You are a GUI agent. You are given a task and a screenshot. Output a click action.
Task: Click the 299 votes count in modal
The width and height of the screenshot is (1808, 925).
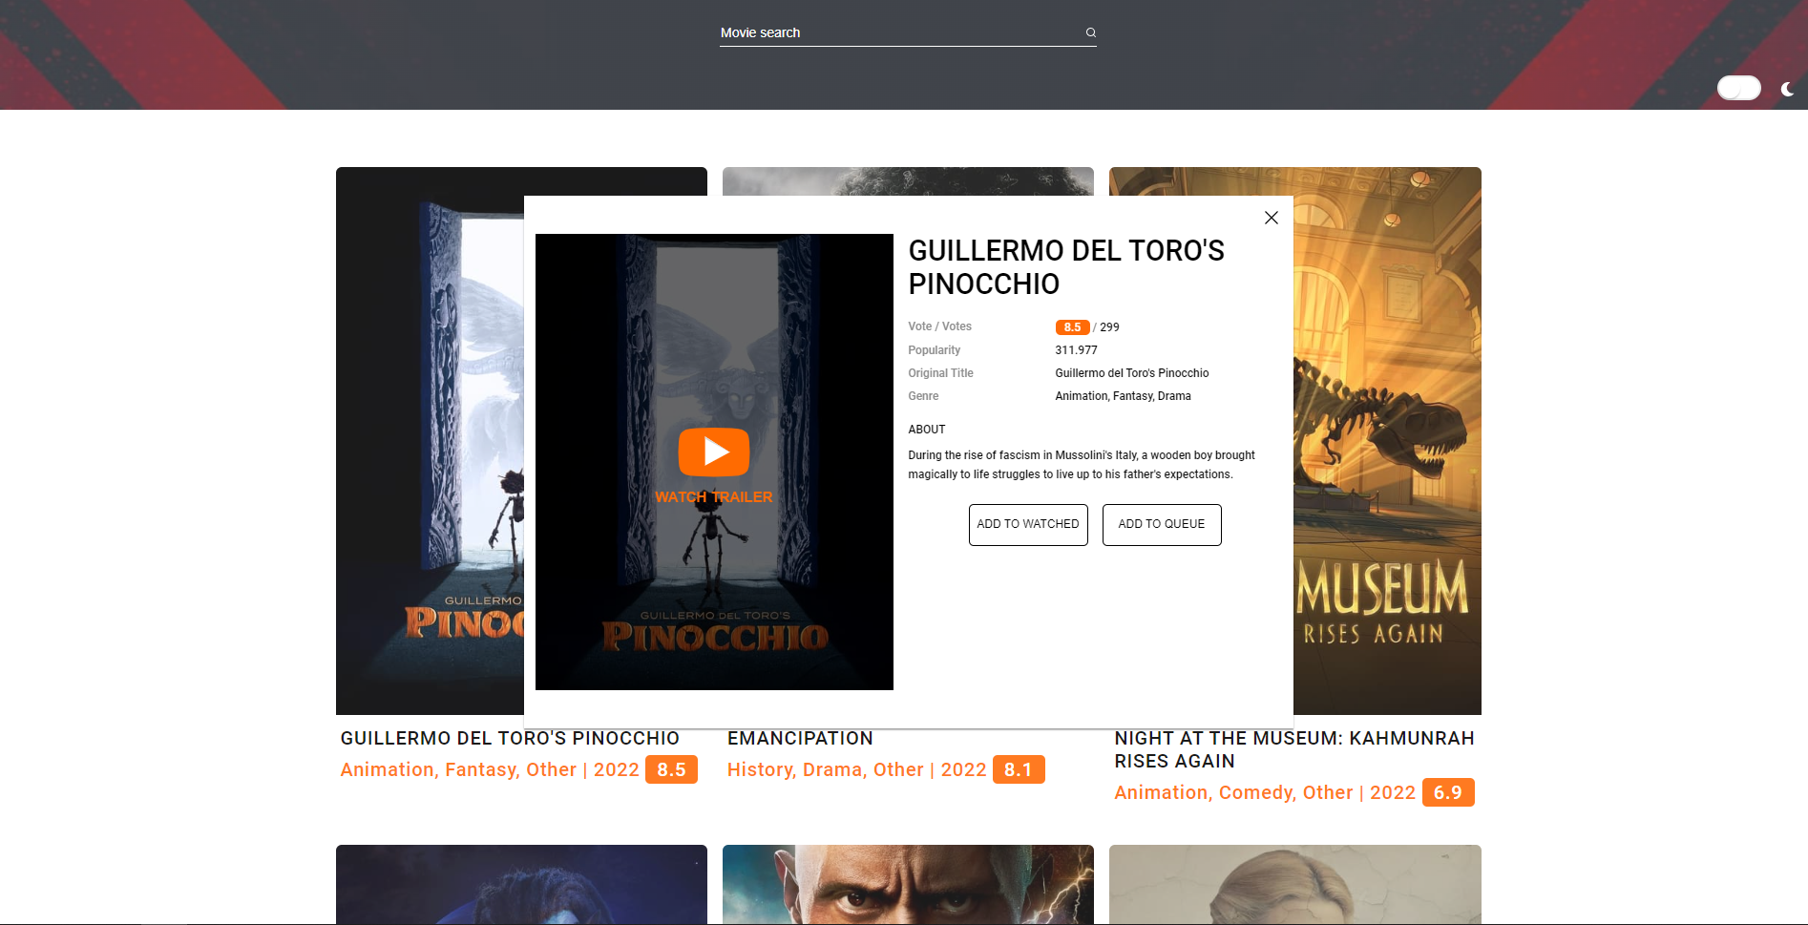1109,327
